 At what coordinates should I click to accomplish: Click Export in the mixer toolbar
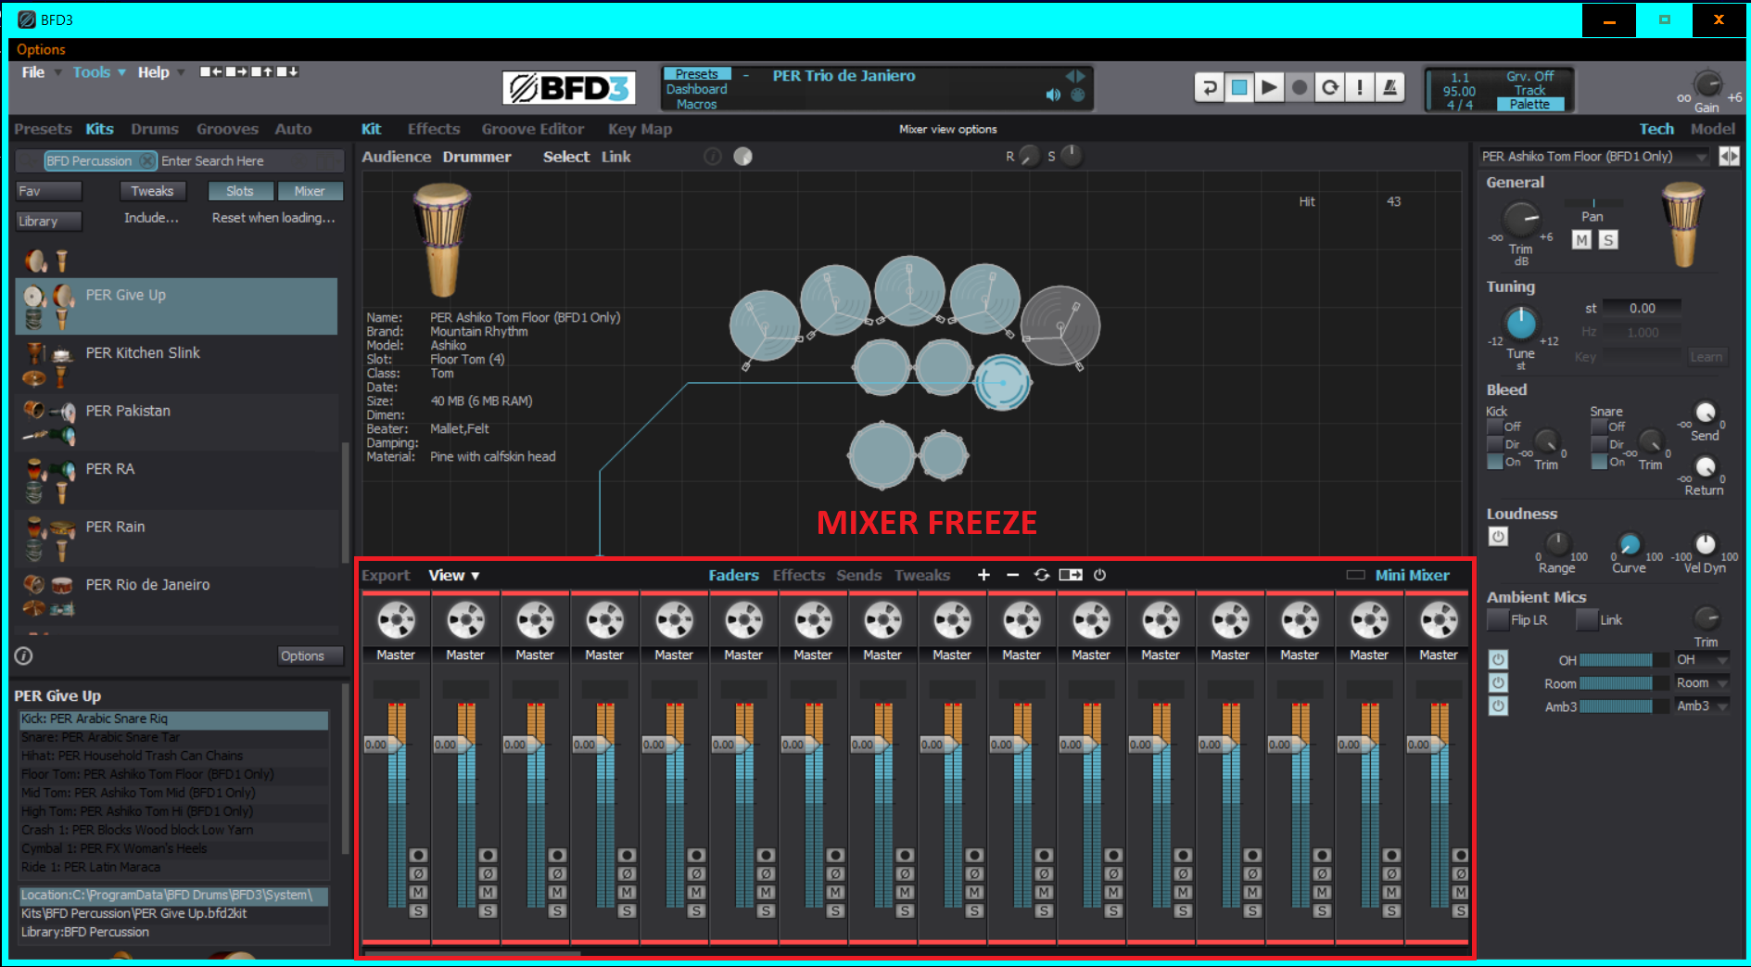click(386, 575)
